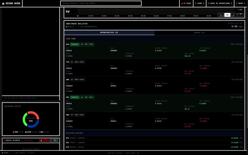Click the 37 SCANS counter
Viewport: 248px width, 155px height.
186,3
